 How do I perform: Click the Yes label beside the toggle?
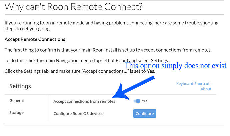click(x=144, y=101)
